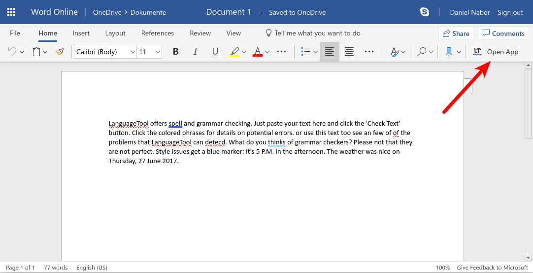Click the Paste clipboard icon
Viewport: 533px width, 273px height.
click(36, 52)
